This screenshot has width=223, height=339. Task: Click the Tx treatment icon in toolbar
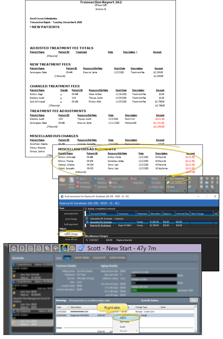click(30, 248)
